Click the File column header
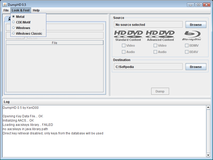 click(55, 43)
